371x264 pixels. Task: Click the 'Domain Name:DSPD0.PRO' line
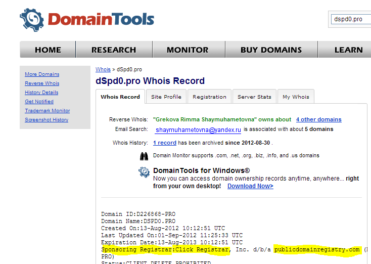point(138,221)
